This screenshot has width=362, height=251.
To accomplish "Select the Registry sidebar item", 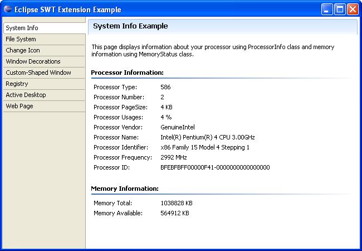I will pyautogui.click(x=45, y=84).
